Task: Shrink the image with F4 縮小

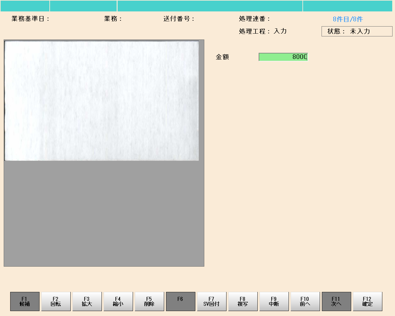Action: pos(118,301)
